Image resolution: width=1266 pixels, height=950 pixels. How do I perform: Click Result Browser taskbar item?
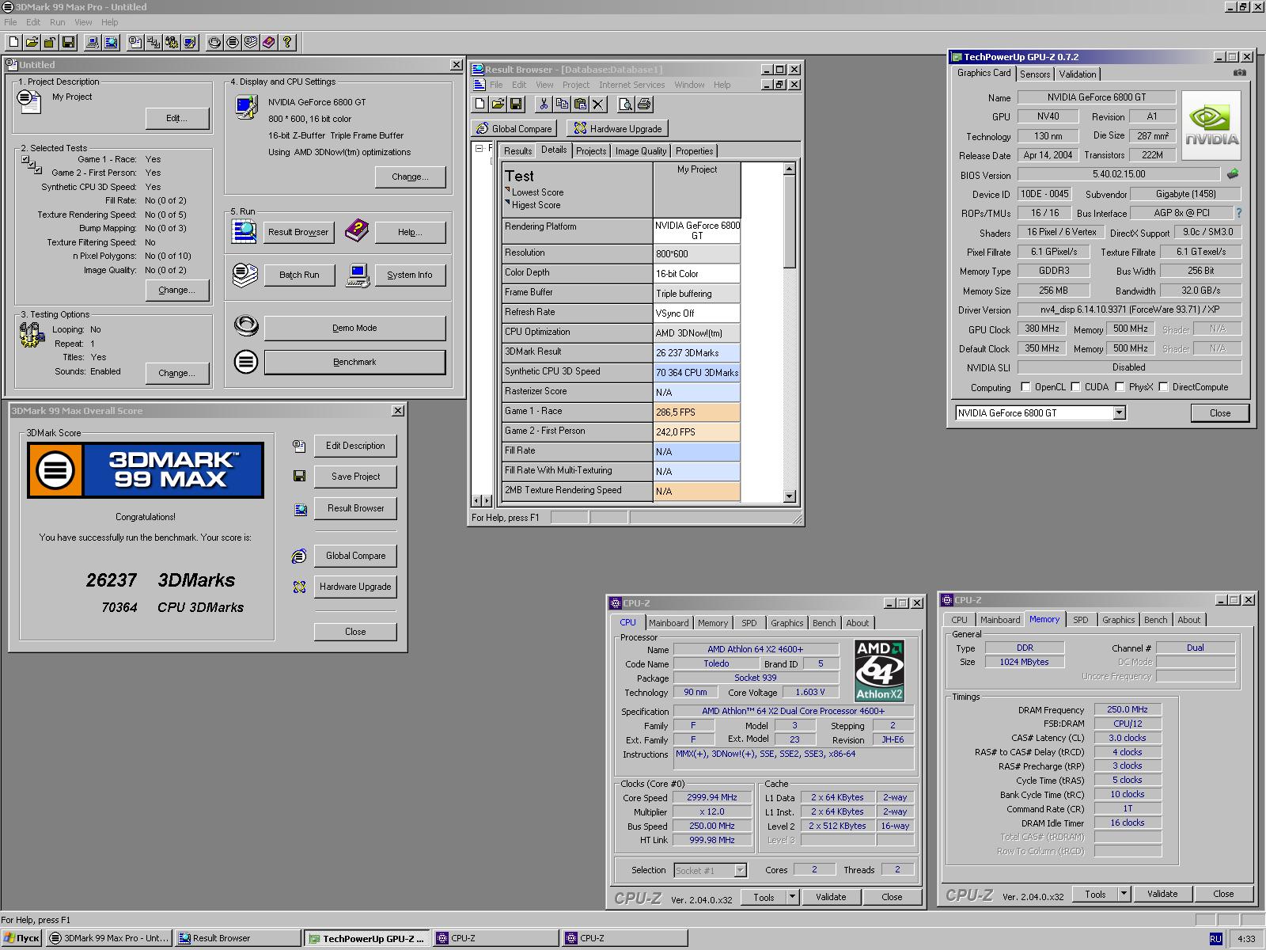point(237,938)
